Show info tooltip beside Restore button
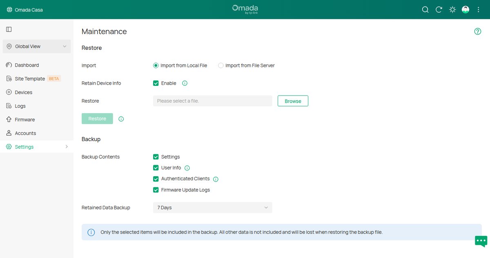 121,119
